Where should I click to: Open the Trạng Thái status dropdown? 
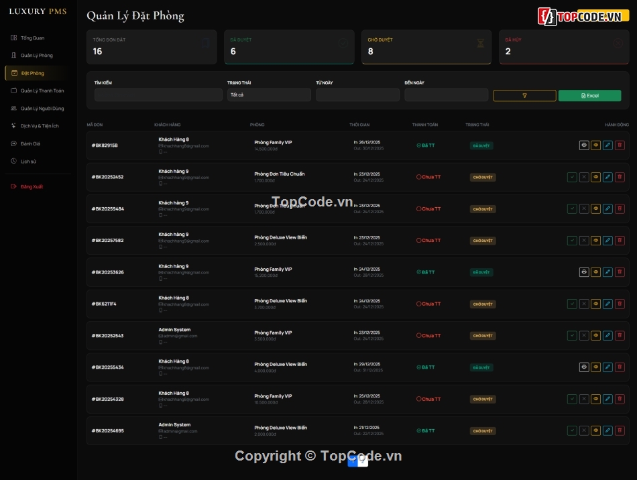tap(269, 95)
